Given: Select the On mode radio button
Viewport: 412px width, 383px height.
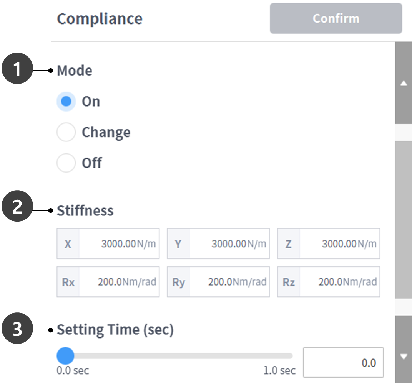Looking at the screenshot, I should 66,102.
